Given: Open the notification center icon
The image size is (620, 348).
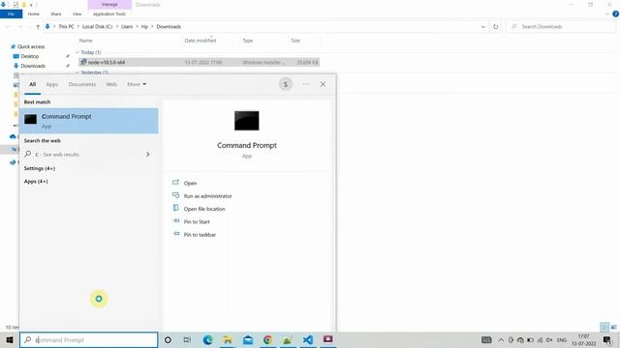Looking at the screenshot, I should point(607,339).
